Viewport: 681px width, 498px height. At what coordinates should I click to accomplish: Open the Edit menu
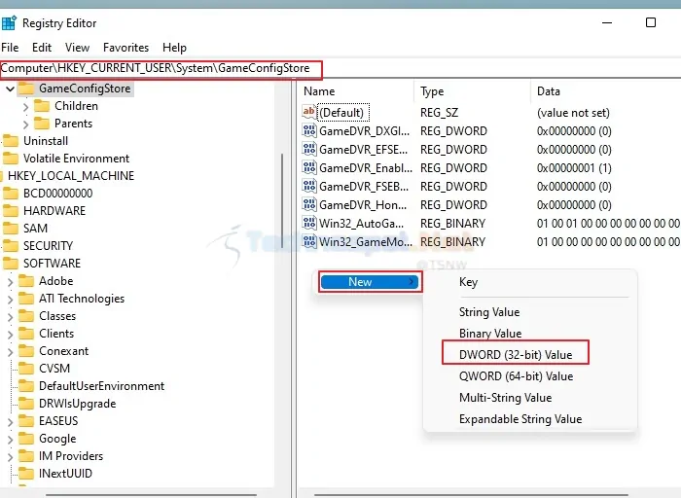[x=42, y=48]
